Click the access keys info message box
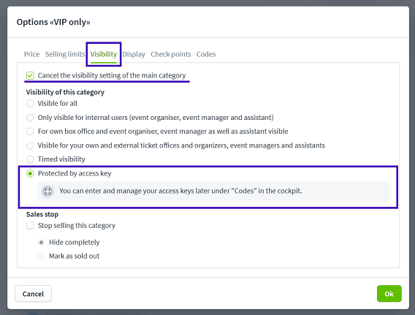 coord(213,191)
